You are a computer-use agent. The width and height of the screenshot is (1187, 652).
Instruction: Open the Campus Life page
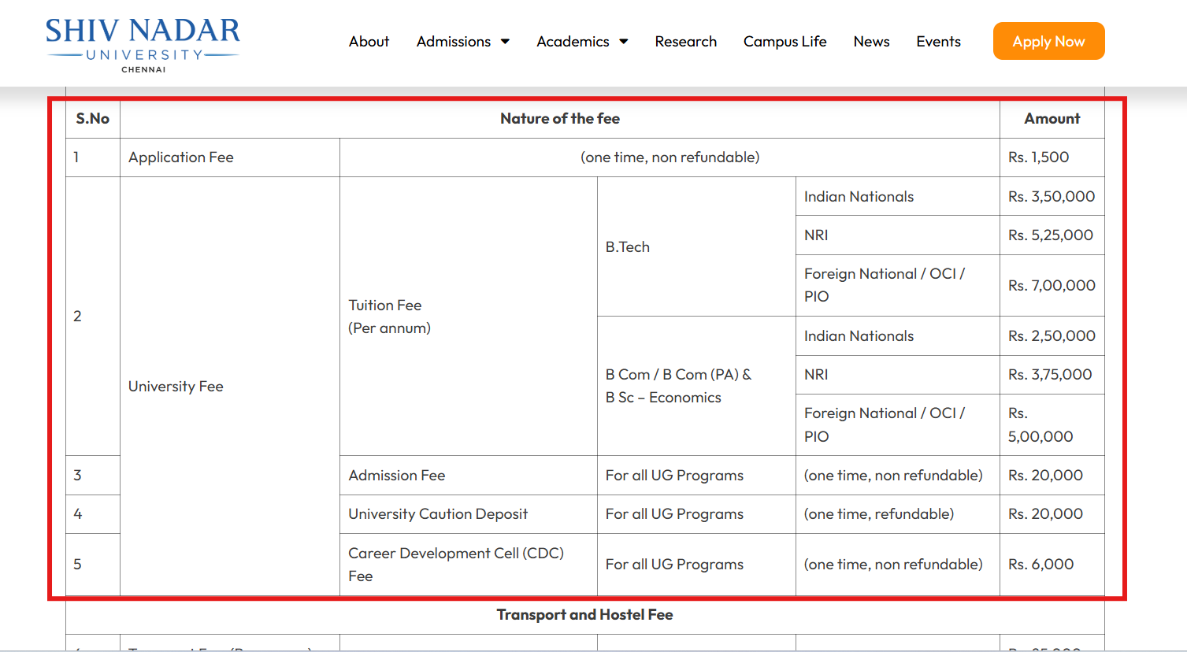tap(785, 41)
